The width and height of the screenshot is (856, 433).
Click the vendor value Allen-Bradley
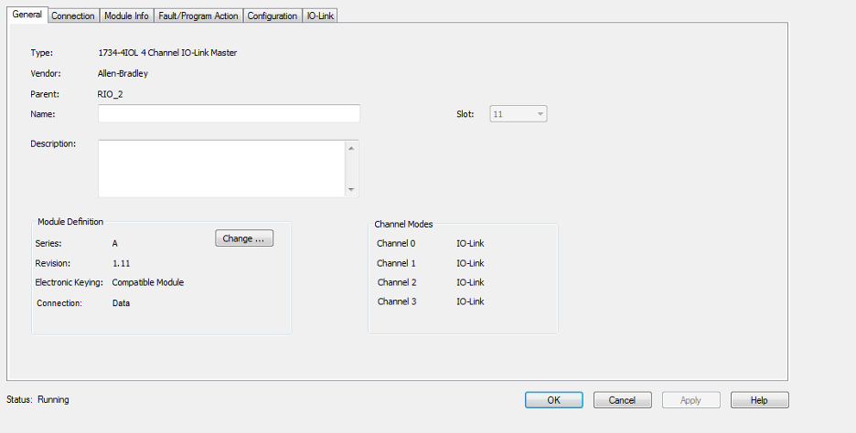pos(123,73)
